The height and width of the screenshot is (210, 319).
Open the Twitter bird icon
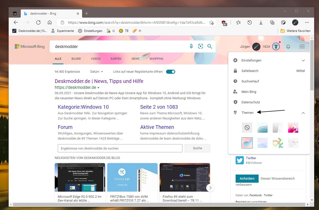tap(240, 160)
